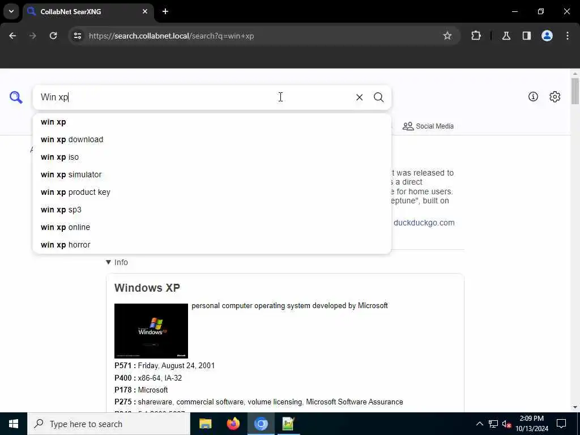Open File Explorer from the taskbar

point(205,424)
